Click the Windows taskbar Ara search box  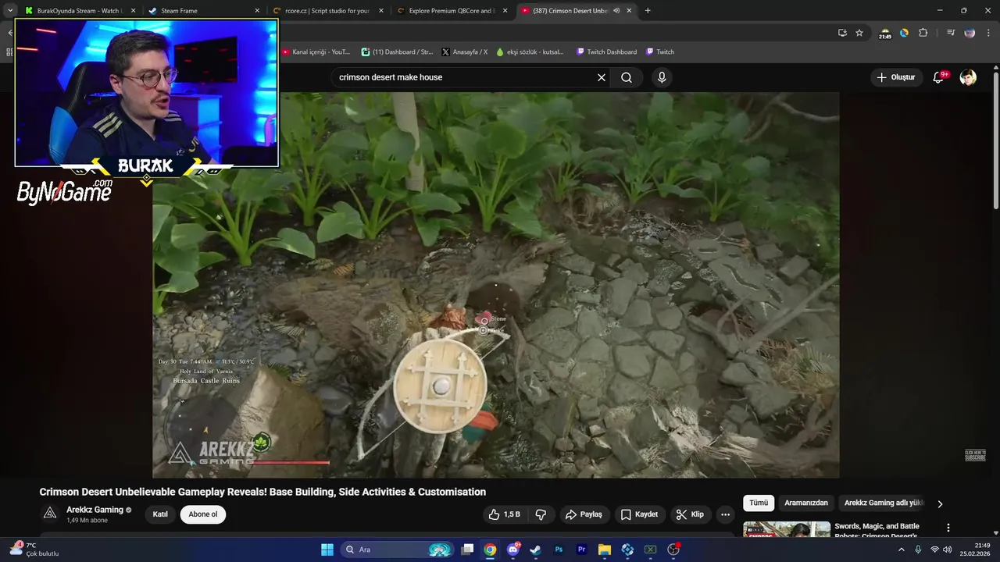coord(398,550)
